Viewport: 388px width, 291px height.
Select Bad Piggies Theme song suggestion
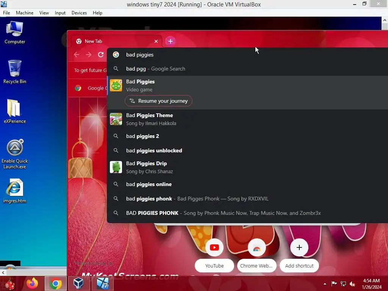click(x=247, y=119)
